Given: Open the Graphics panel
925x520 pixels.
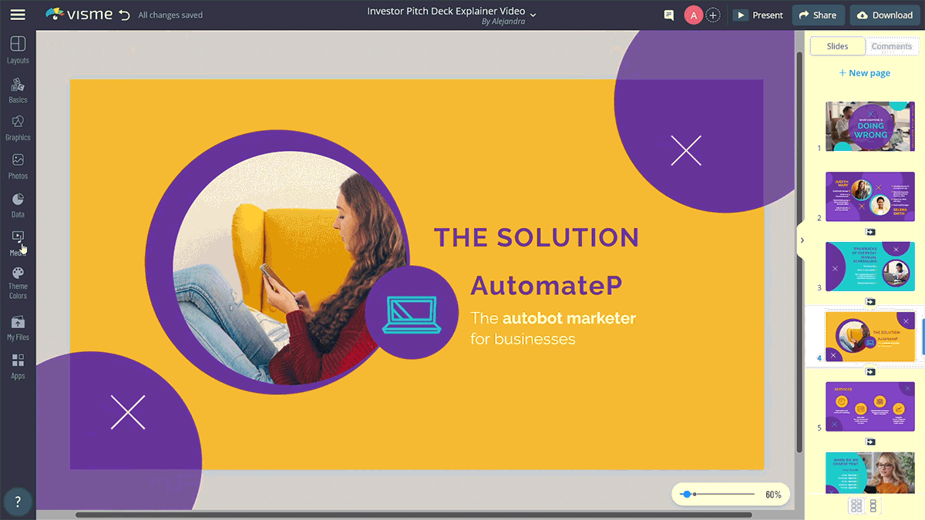Looking at the screenshot, I should click(18, 127).
